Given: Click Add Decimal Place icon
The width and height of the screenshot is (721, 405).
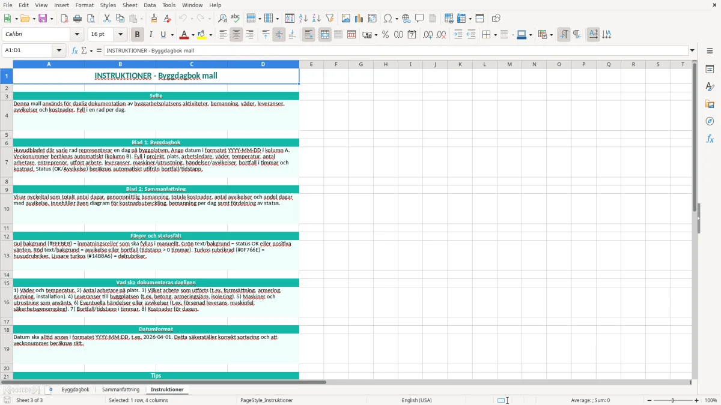Looking at the screenshot, I should tap(428, 35).
